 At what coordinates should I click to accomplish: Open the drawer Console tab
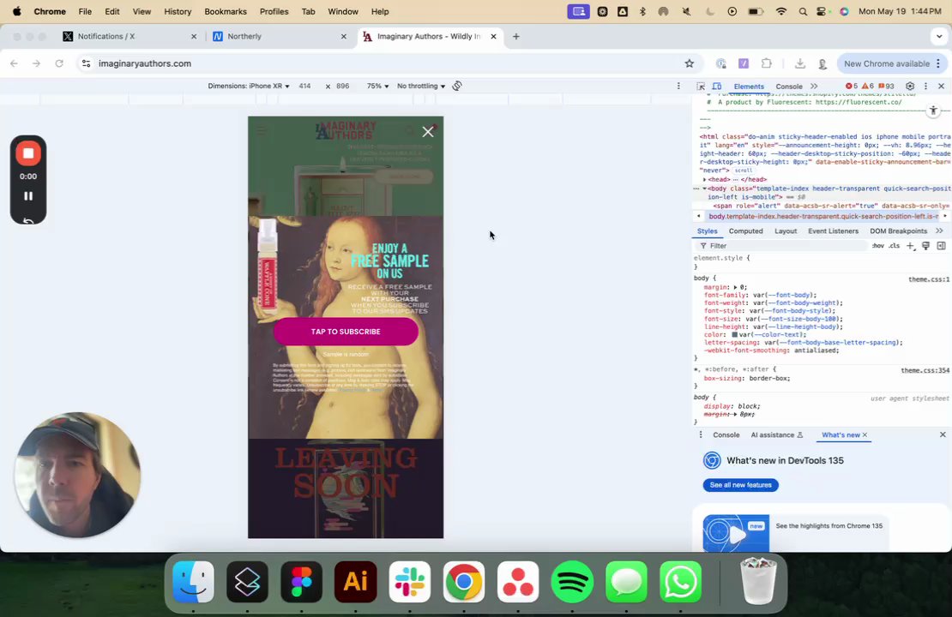(726, 435)
